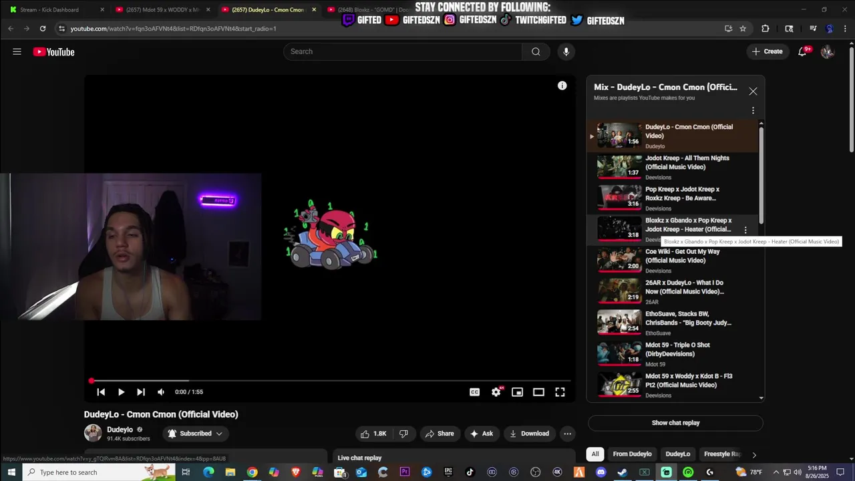Image resolution: width=855 pixels, height=481 pixels.
Task: Reload the page
Action: pyautogui.click(x=43, y=29)
